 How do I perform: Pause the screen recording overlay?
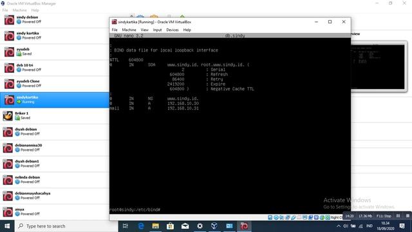(398, 216)
